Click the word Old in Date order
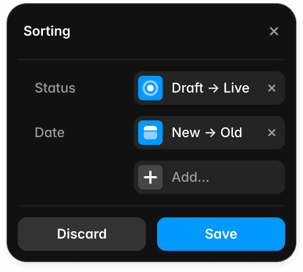Image resolution: width=303 pixels, height=272 pixels. 231,133
